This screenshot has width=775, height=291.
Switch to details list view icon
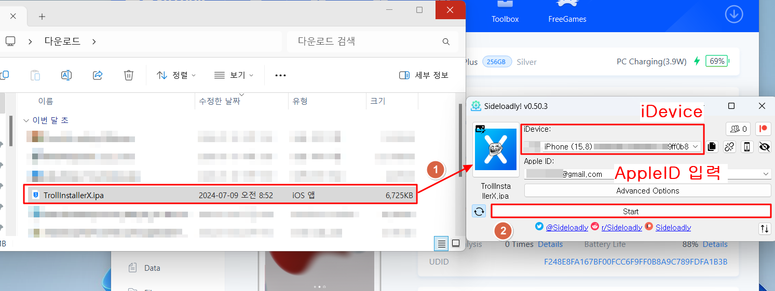(x=441, y=243)
